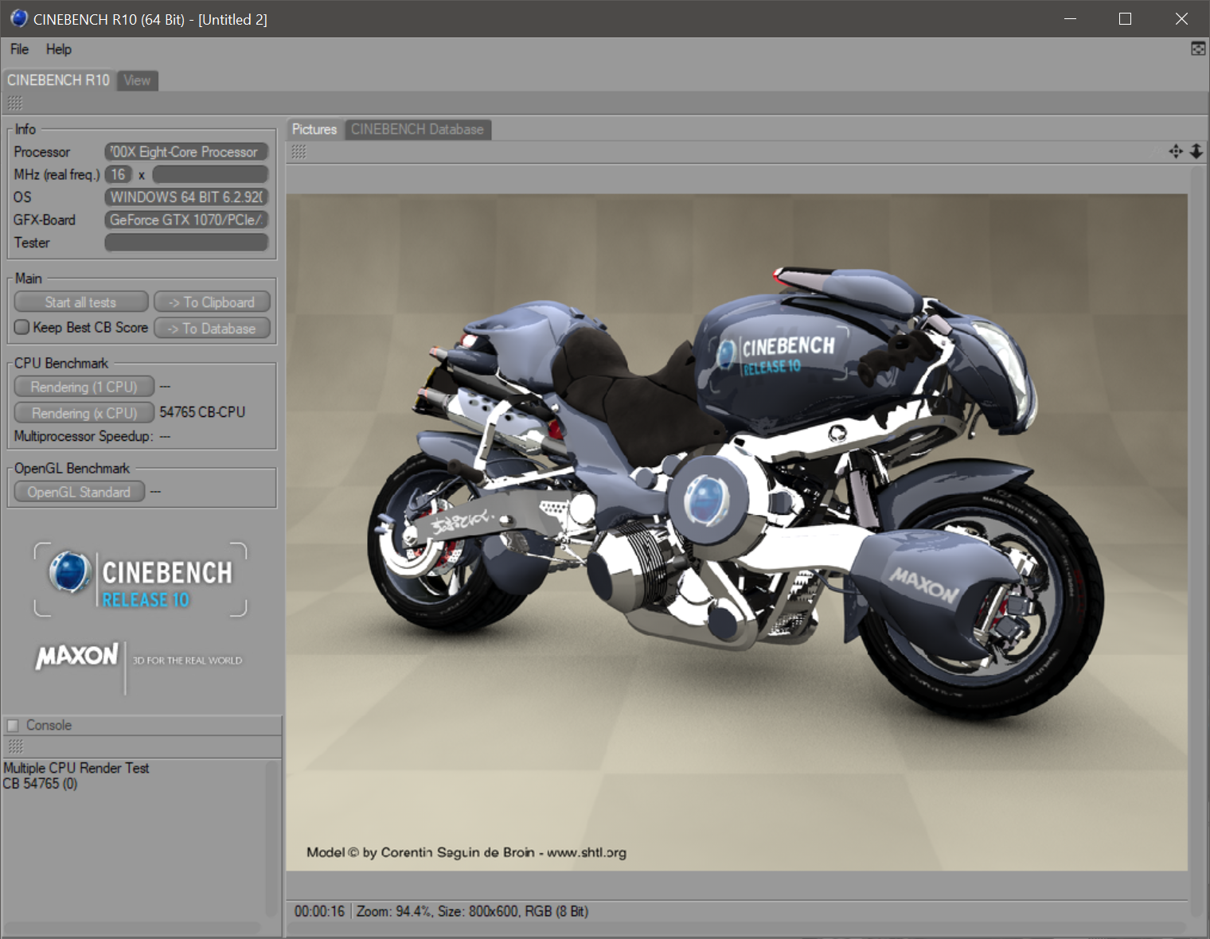This screenshot has width=1210, height=939.
Task: Open the Help menu
Action: pyautogui.click(x=58, y=49)
